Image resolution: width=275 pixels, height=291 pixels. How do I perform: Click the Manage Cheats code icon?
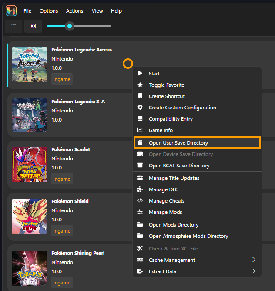[140, 200]
